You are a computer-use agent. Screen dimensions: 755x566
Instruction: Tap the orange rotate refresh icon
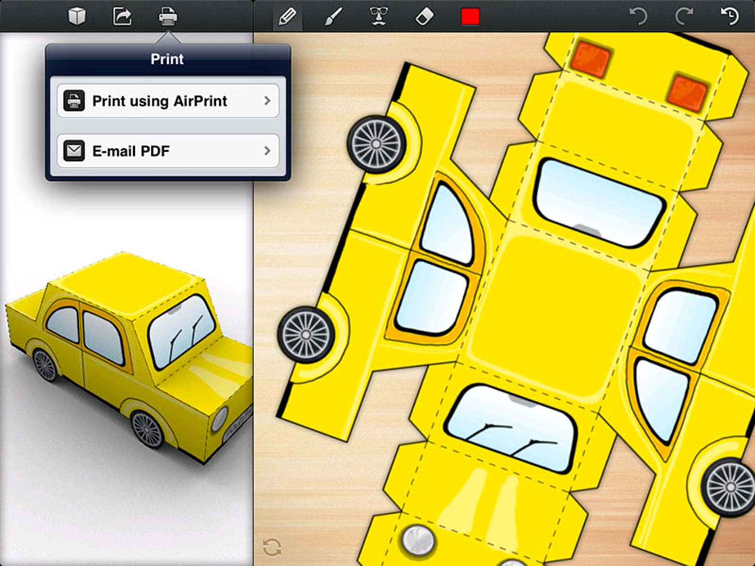(272, 547)
